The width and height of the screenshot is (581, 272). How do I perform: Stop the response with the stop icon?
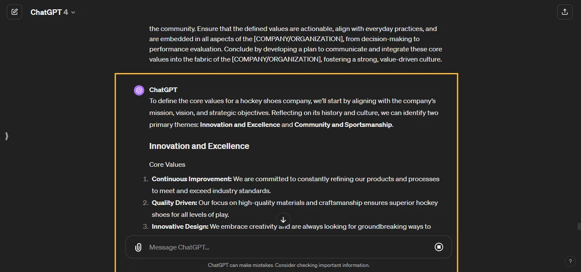click(439, 247)
